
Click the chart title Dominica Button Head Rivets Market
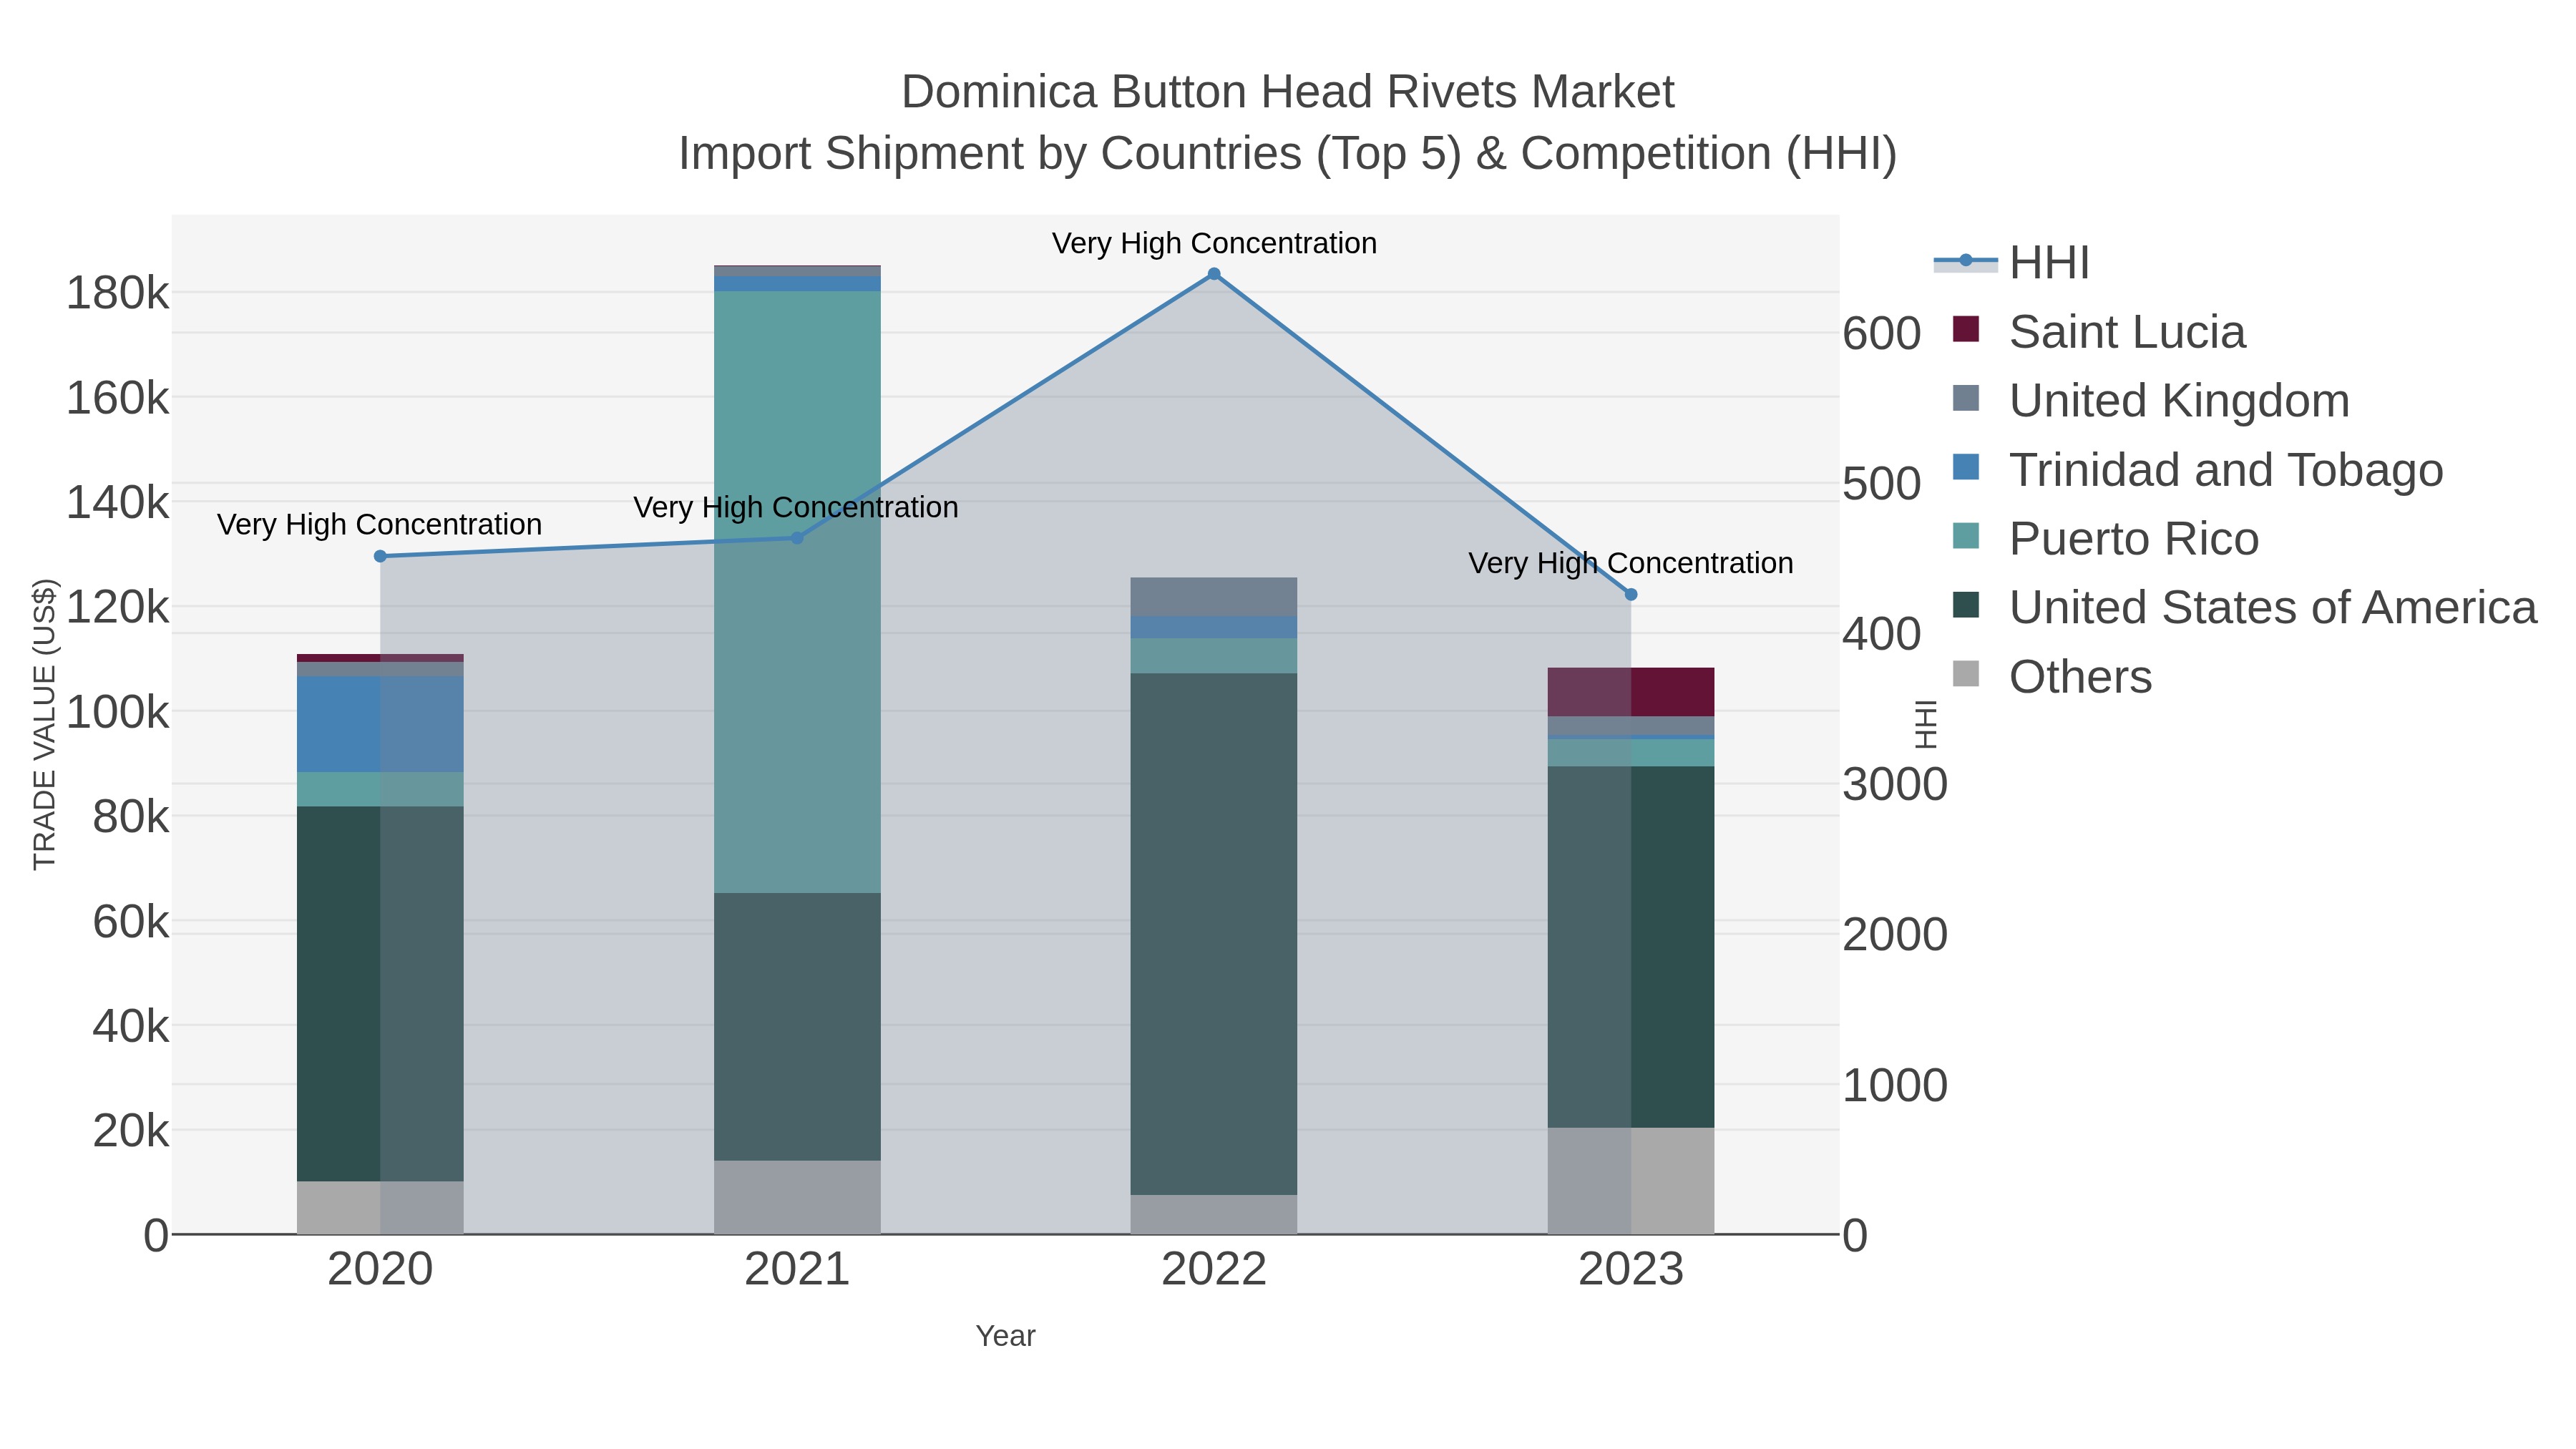1288,92
